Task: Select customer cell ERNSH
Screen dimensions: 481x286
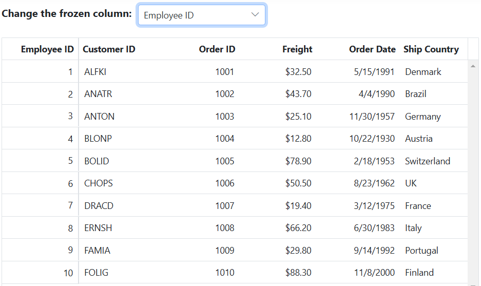Action: (x=98, y=228)
